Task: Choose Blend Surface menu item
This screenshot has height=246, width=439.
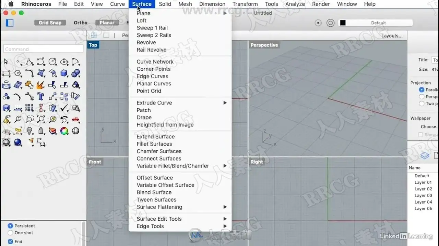Action: click(180, 192)
